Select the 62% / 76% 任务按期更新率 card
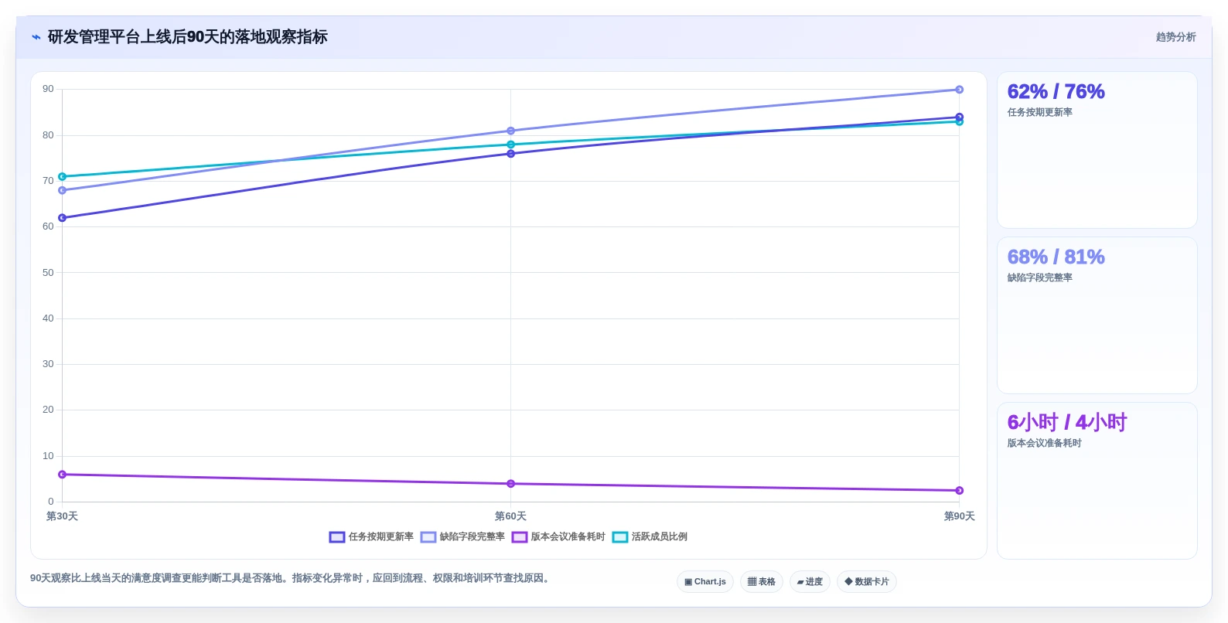Viewport: 1228px width, 623px height. click(1097, 150)
